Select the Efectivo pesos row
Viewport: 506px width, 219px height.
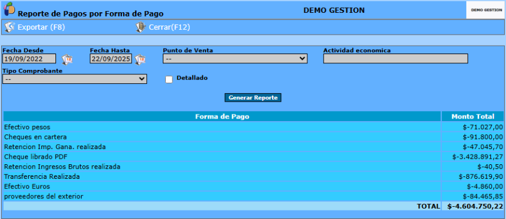(254, 127)
